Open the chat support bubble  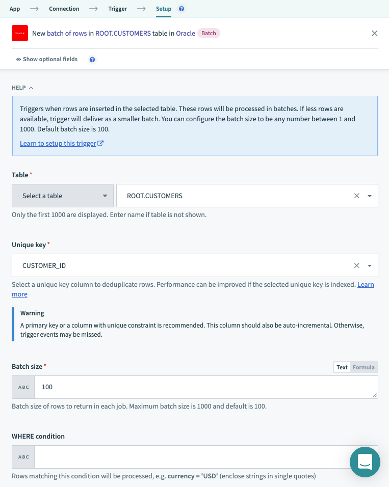[365, 462]
